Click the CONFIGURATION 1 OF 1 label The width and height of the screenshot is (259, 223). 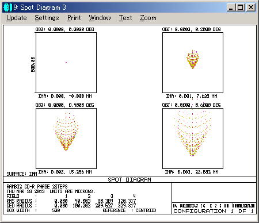pos(214,211)
